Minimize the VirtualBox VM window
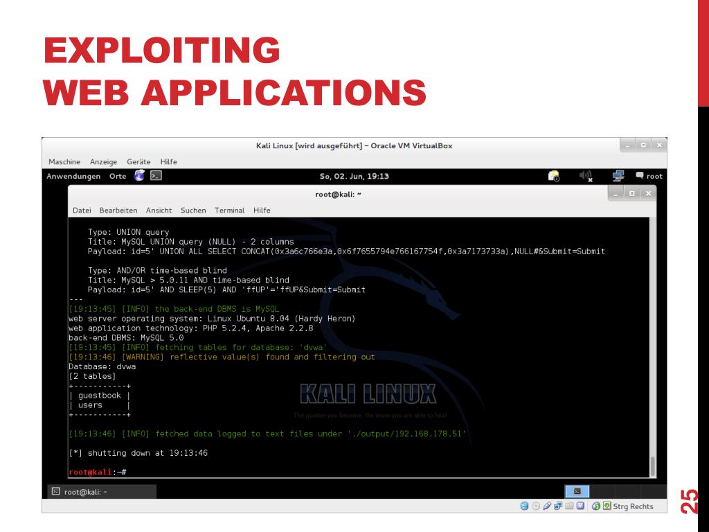The width and height of the screenshot is (709, 532). click(x=627, y=145)
